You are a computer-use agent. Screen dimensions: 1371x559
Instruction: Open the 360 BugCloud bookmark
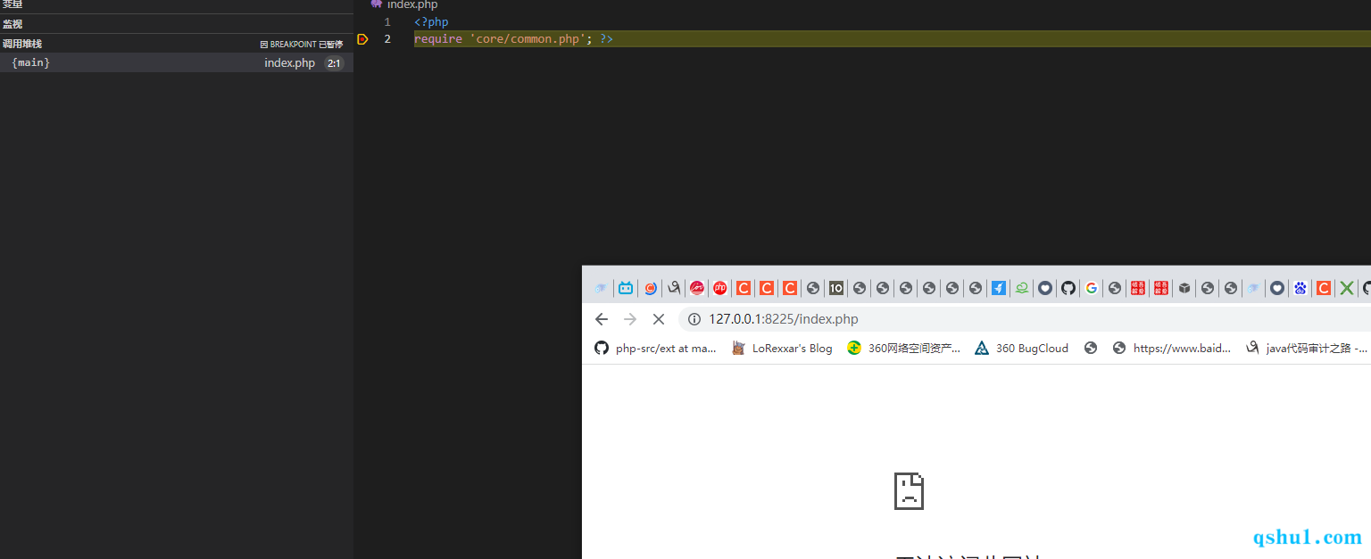(1022, 349)
